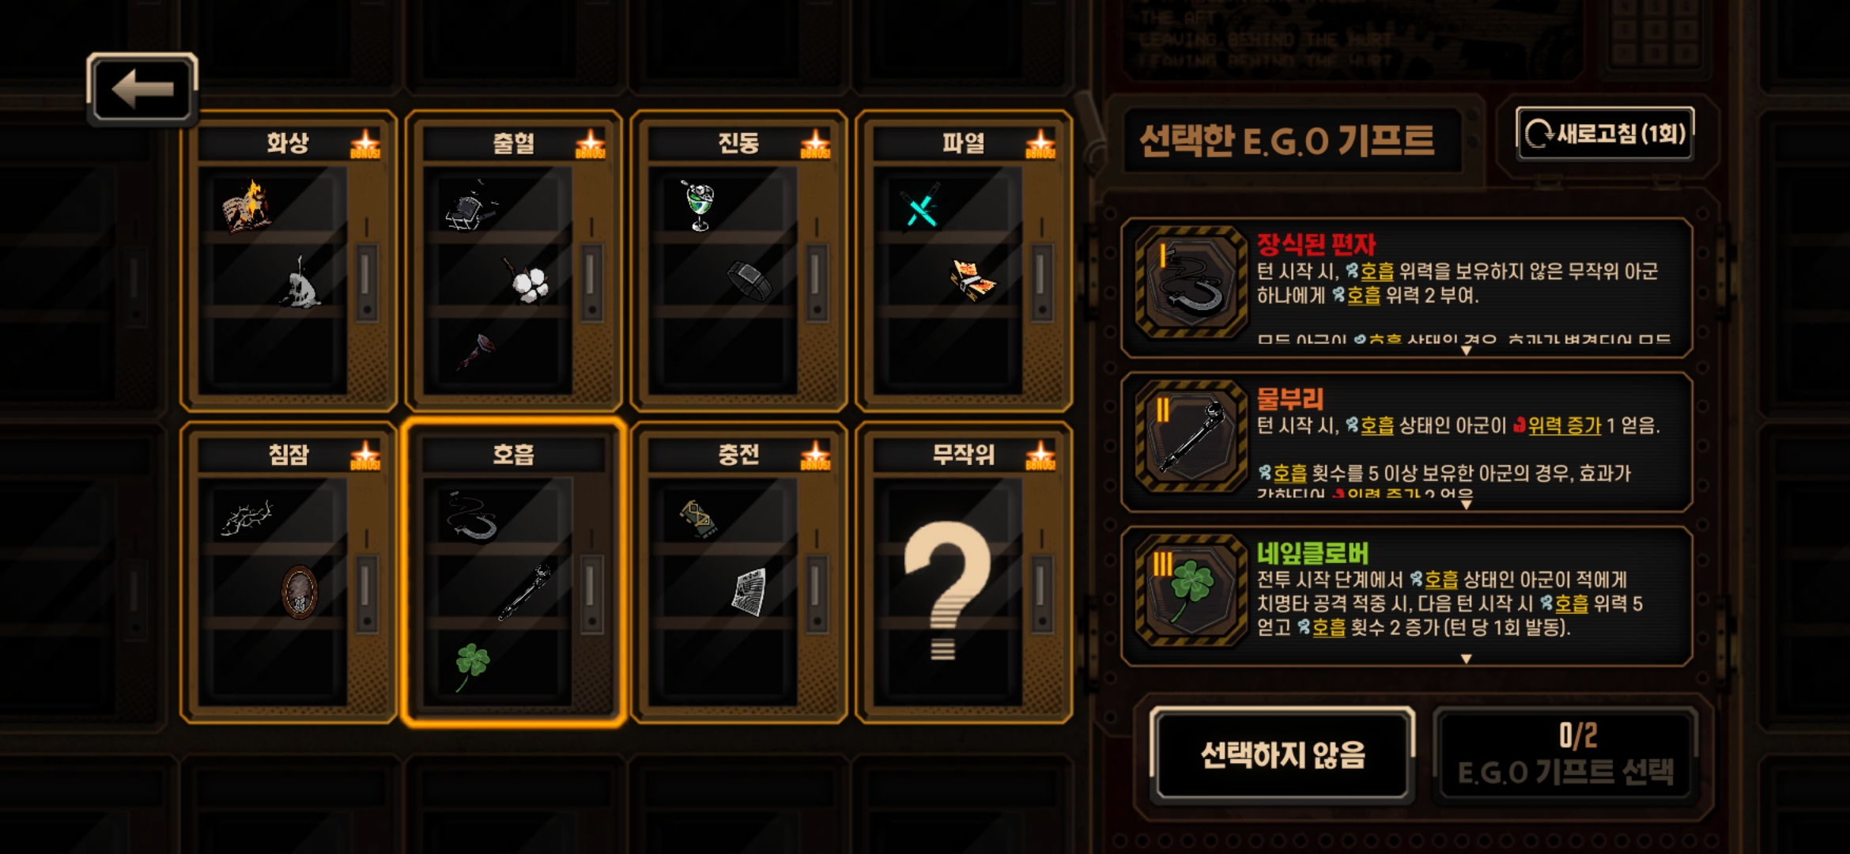Click the 새로고침 (1회) refresh button
This screenshot has width=1850, height=854.
click(x=1605, y=133)
